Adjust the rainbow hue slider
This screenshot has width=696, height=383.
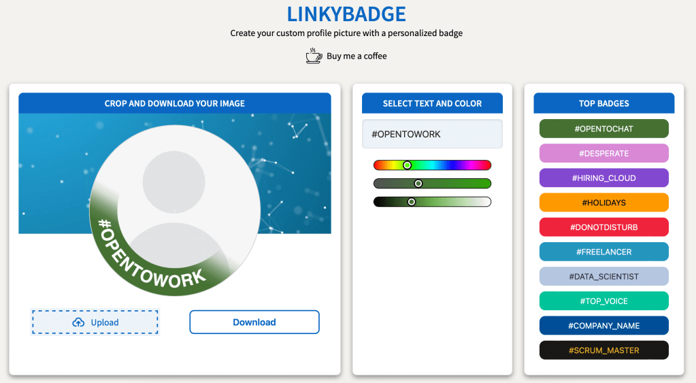tap(432, 165)
